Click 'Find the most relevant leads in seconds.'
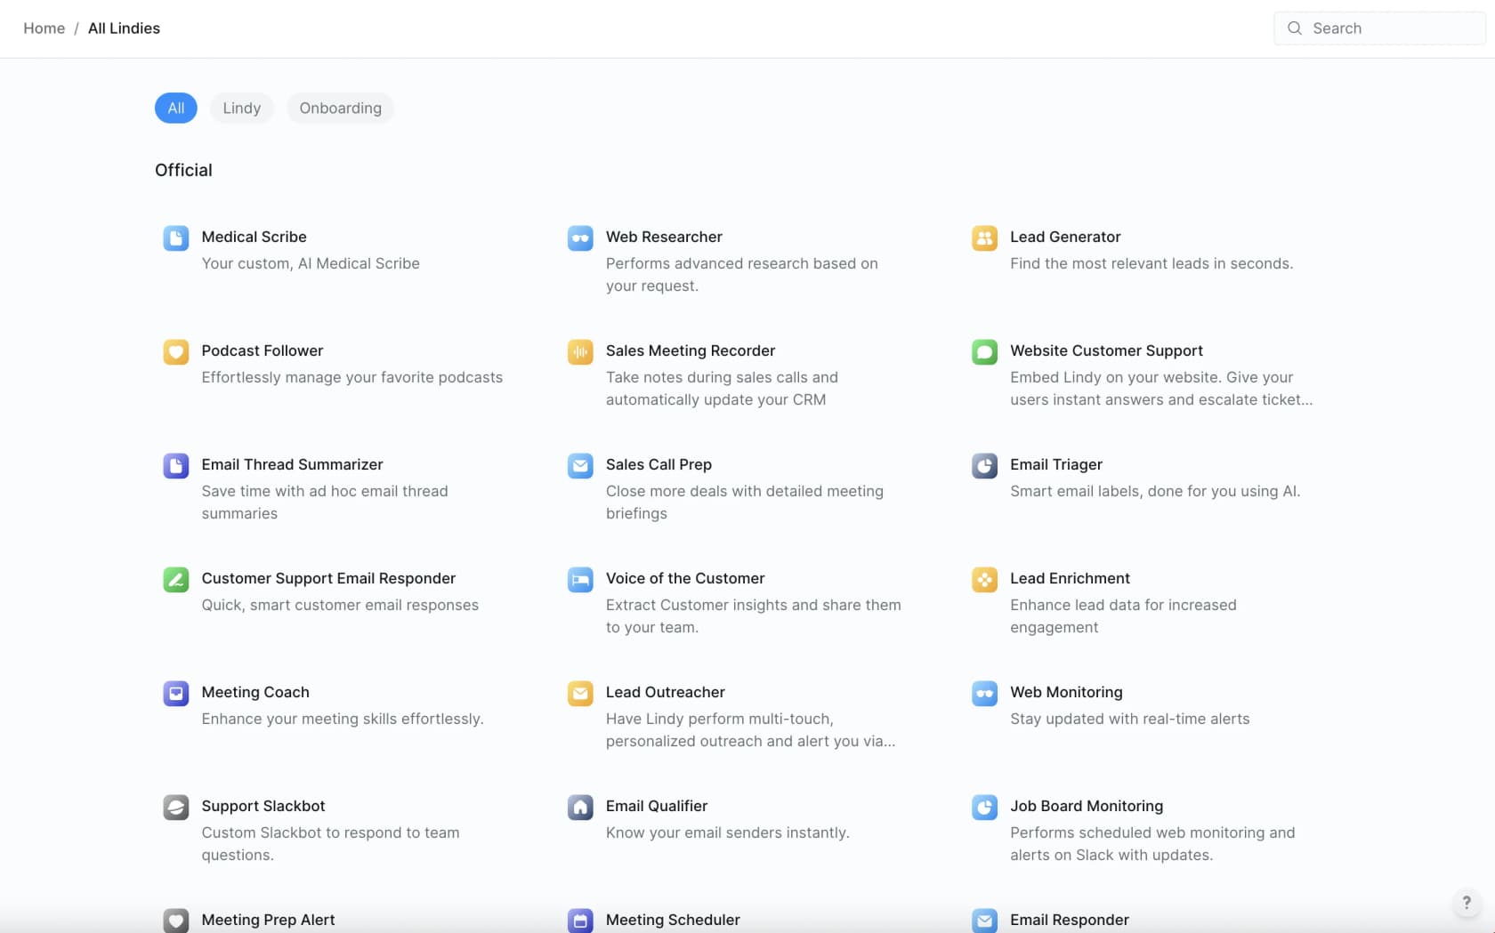Screen dimensions: 1495x933 pos(1152,263)
